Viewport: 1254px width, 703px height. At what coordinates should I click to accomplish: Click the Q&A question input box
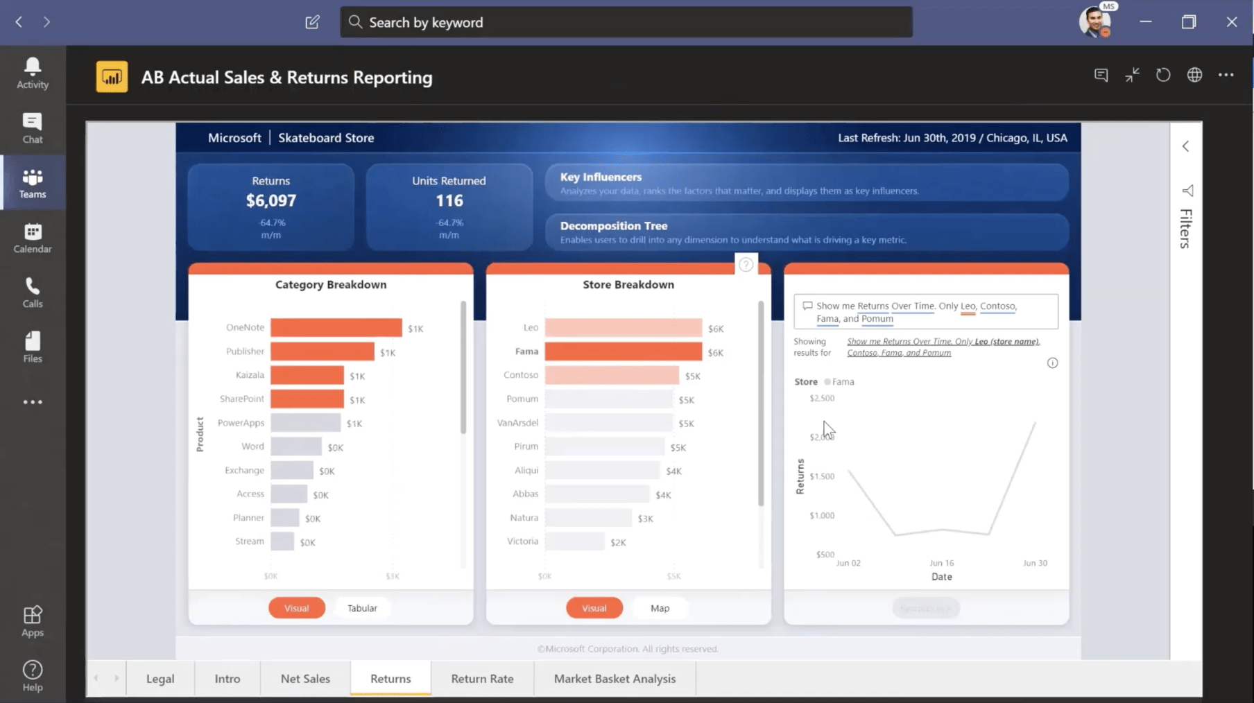(x=926, y=311)
